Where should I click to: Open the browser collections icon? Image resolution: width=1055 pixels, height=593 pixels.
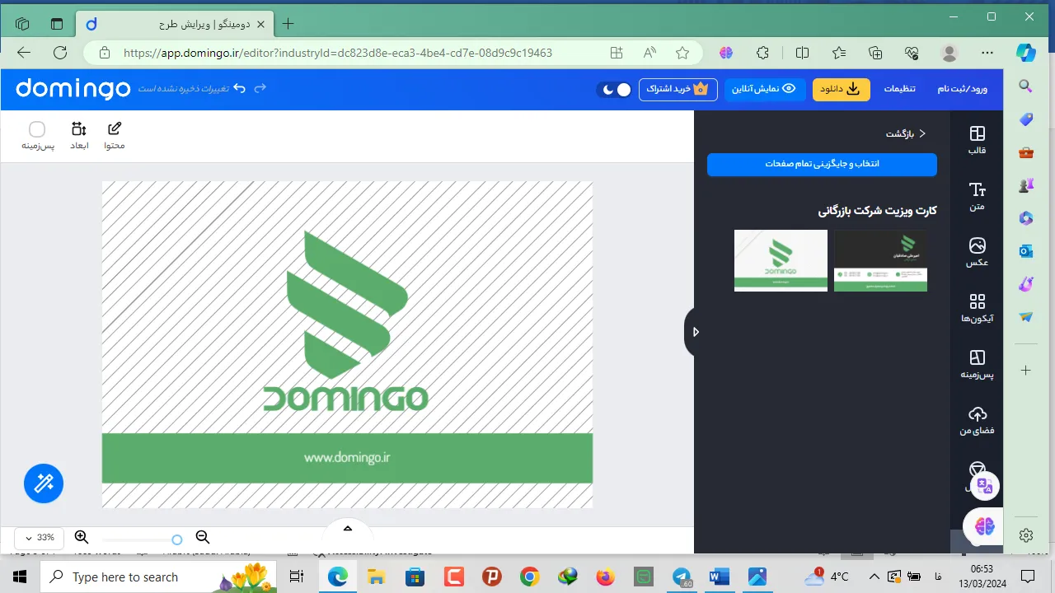875,53
